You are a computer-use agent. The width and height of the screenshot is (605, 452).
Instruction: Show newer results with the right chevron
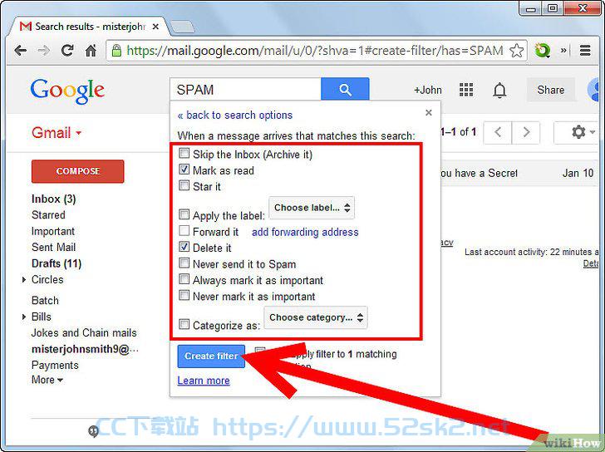(526, 132)
